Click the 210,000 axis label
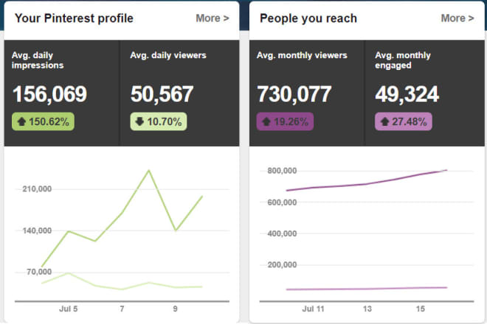Viewport: 487px width, 324px height. pos(37,189)
